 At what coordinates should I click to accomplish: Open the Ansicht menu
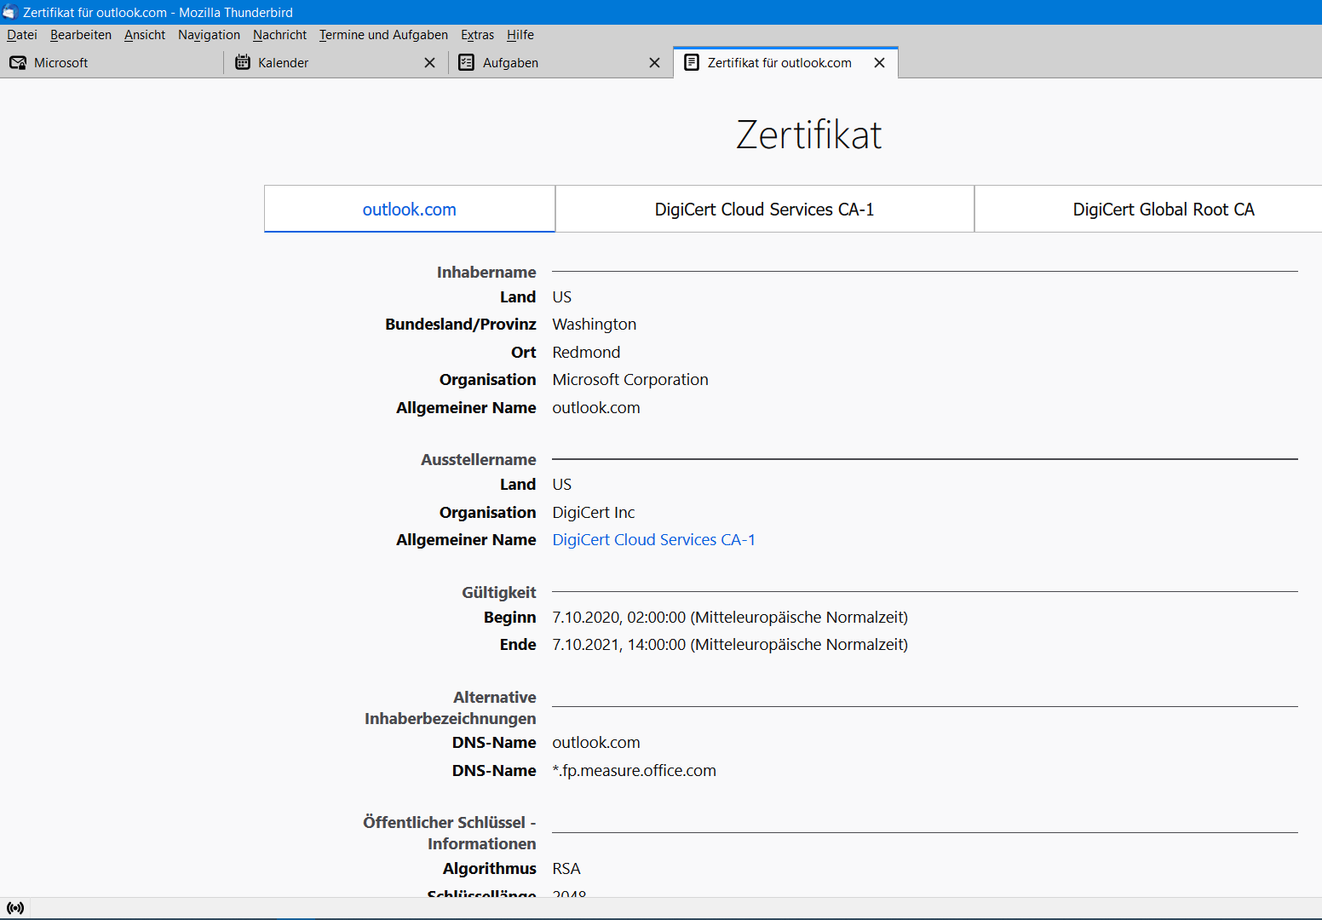pyautogui.click(x=145, y=35)
